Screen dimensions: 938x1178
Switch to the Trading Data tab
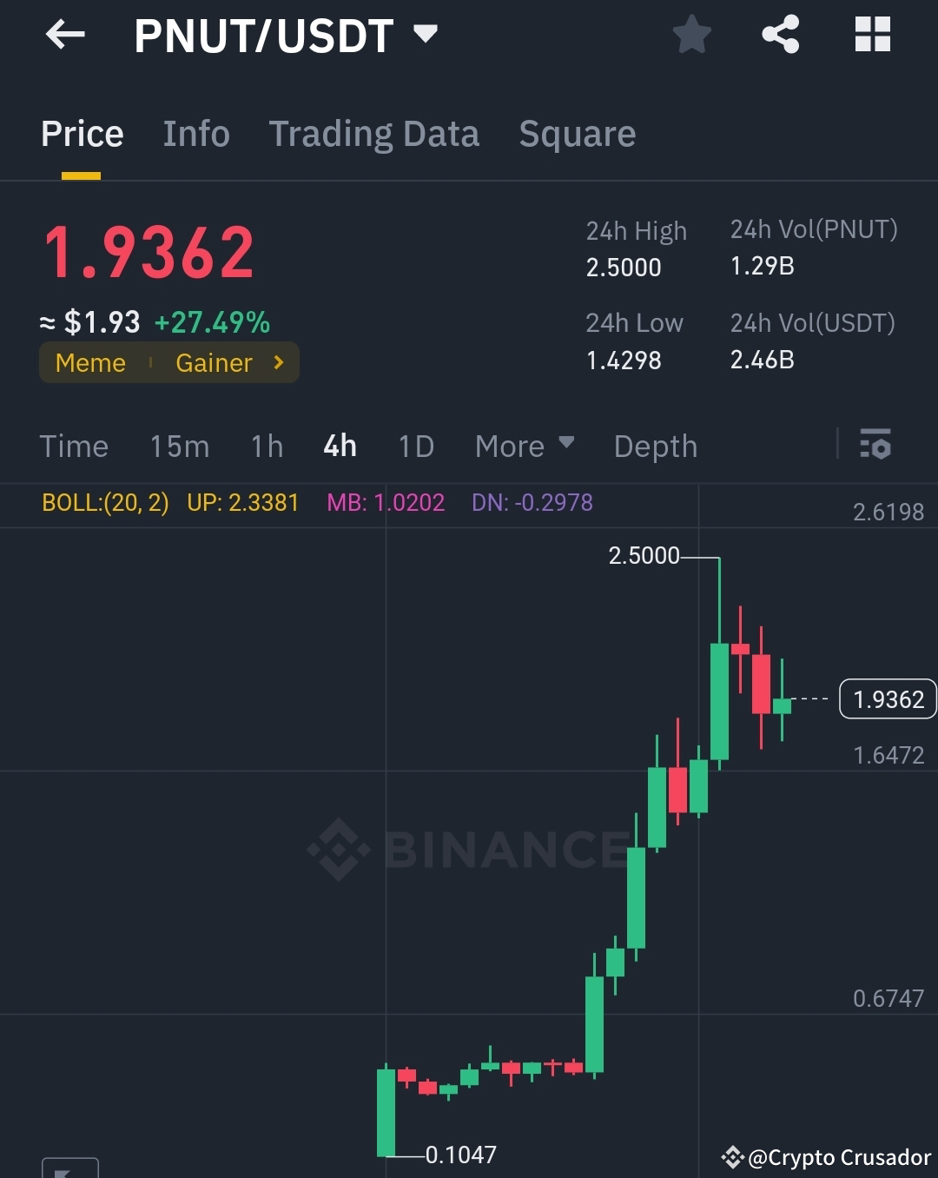pyautogui.click(x=374, y=134)
